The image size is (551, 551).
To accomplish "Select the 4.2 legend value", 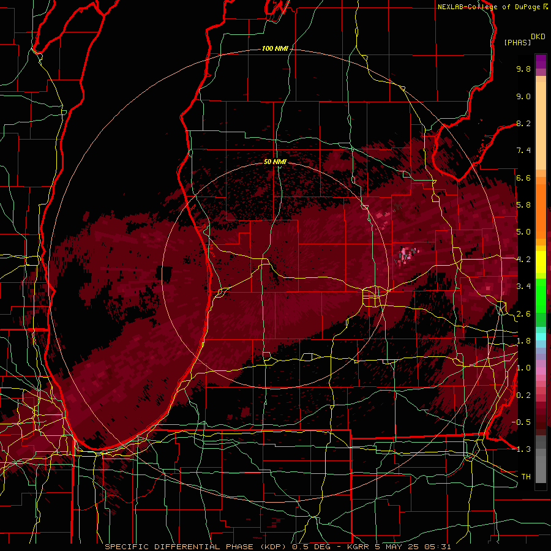I will coord(523,260).
